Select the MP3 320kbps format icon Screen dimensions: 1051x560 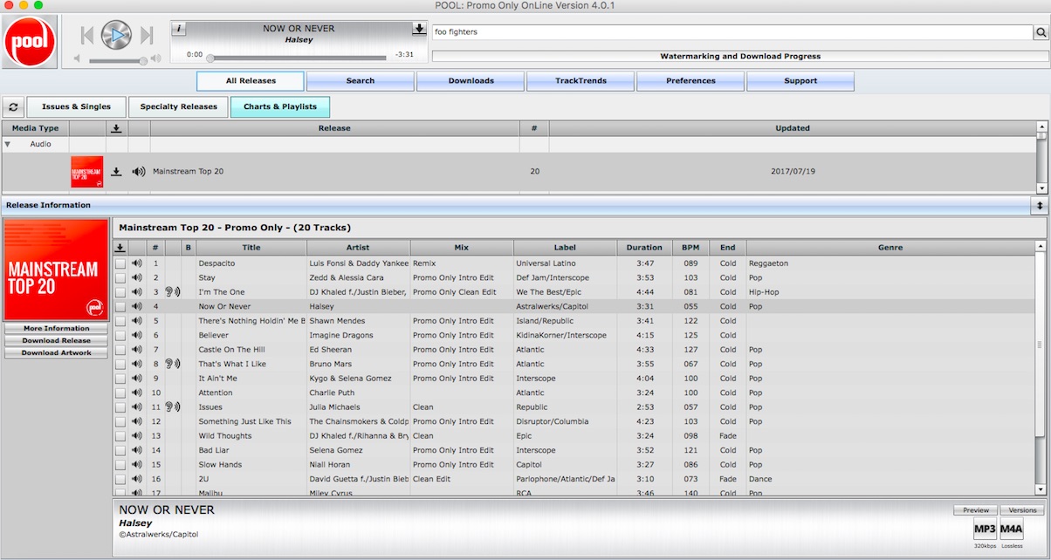pos(985,529)
